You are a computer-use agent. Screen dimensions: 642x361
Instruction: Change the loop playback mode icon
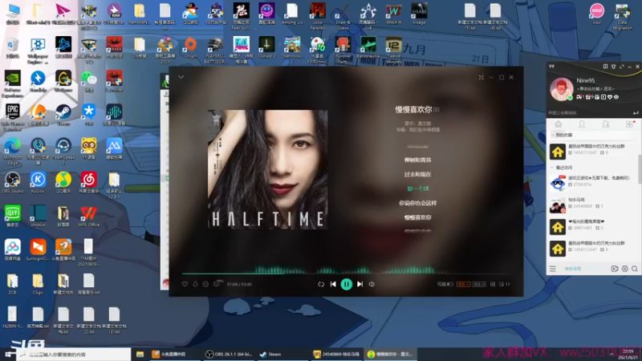[x=321, y=284]
